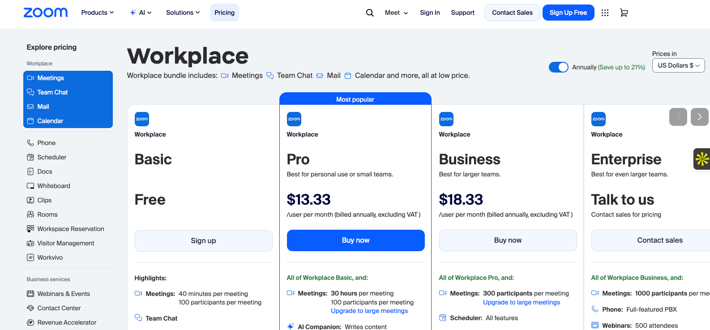Viewport: 710px width, 330px height.
Task: Click Buy now on Pro plan
Action: [356, 240]
